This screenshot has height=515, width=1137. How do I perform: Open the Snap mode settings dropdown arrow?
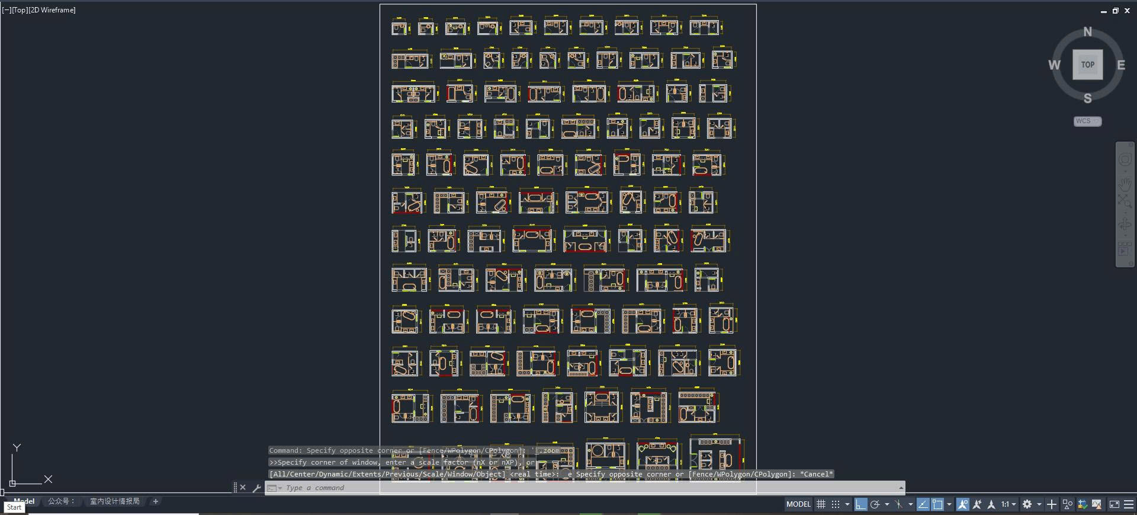tap(847, 504)
